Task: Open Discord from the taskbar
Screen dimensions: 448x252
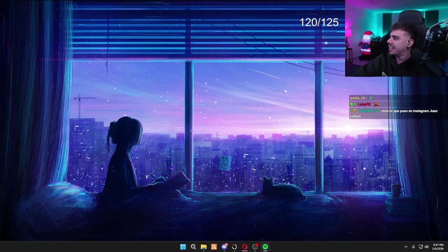Action: (x=224, y=247)
